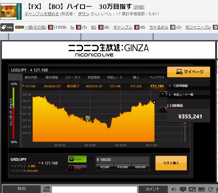Click the マイページ button
This screenshot has height=193, width=218.
tap(189, 72)
